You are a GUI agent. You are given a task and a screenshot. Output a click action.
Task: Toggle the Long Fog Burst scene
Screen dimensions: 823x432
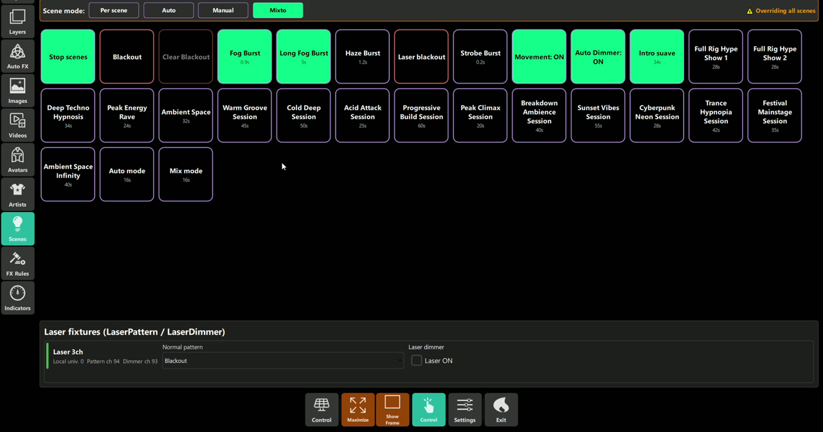[x=303, y=57]
